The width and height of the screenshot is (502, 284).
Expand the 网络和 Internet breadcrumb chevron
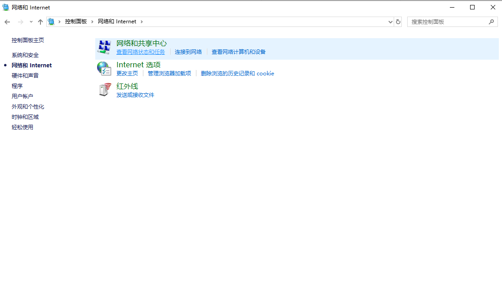click(x=142, y=21)
